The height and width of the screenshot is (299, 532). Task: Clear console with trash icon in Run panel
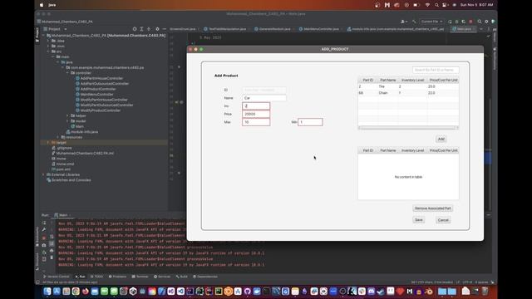[x=52, y=257]
